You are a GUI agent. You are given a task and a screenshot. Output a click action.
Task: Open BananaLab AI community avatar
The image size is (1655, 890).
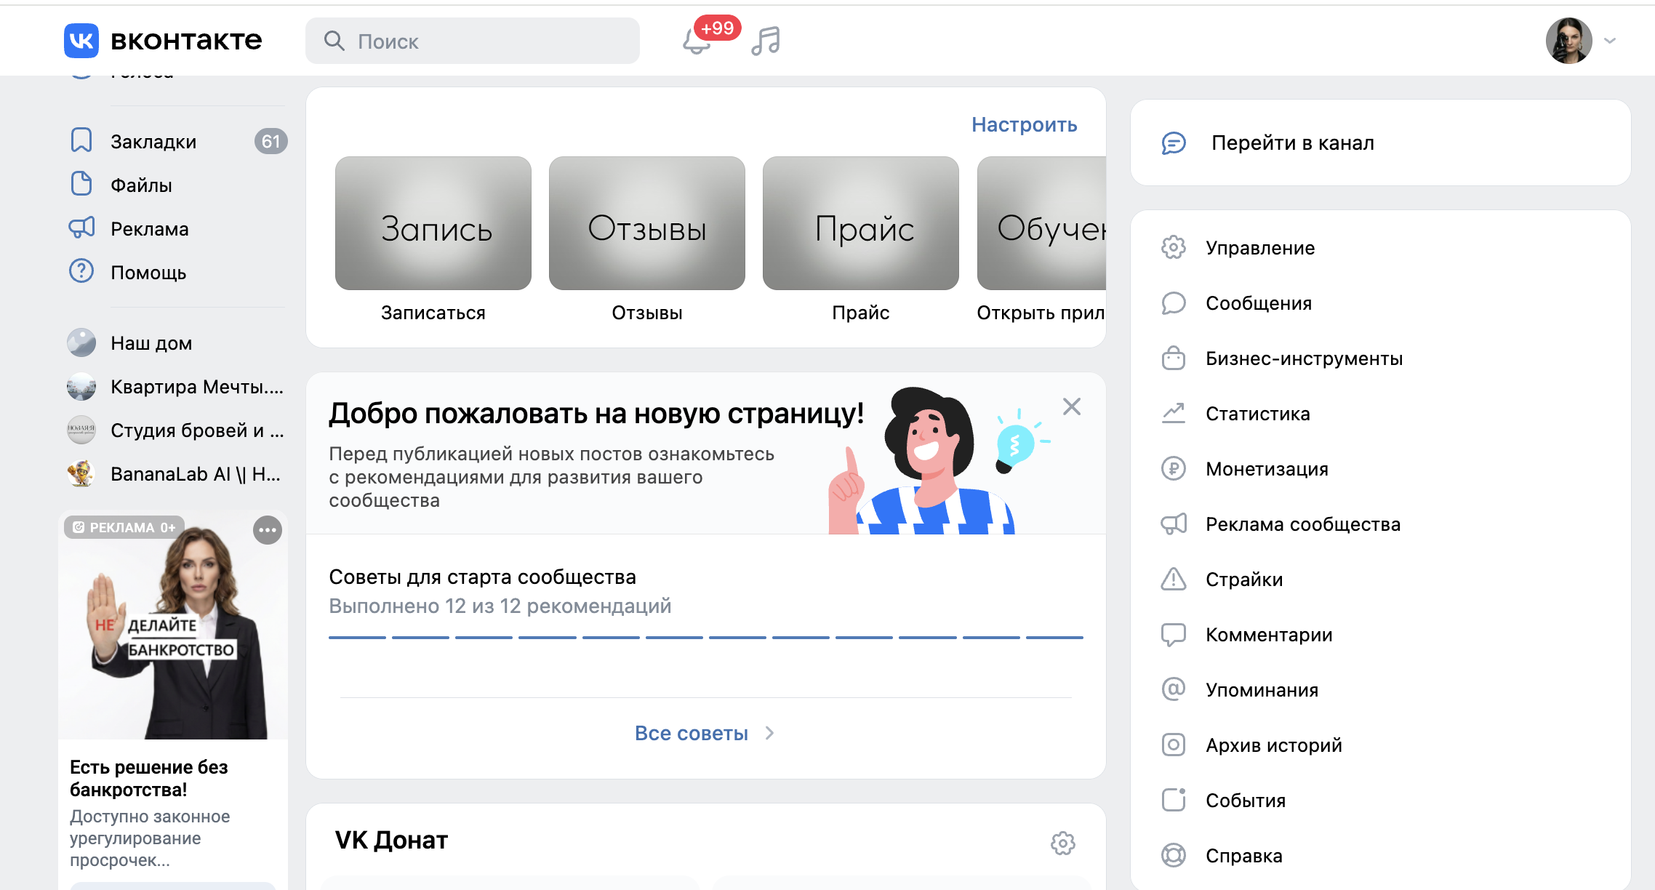pyautogui.click(x=81, y=473)
